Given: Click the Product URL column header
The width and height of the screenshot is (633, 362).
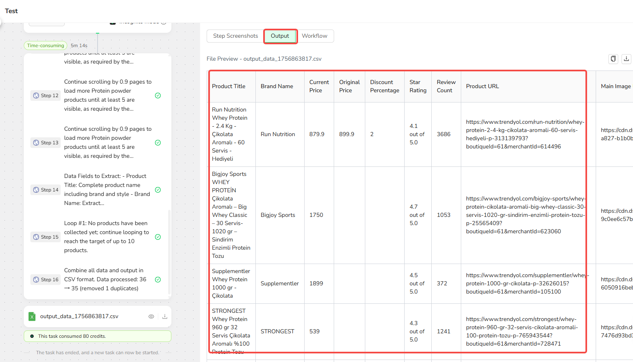Looking at the screenshot, I should coord(528,87).
